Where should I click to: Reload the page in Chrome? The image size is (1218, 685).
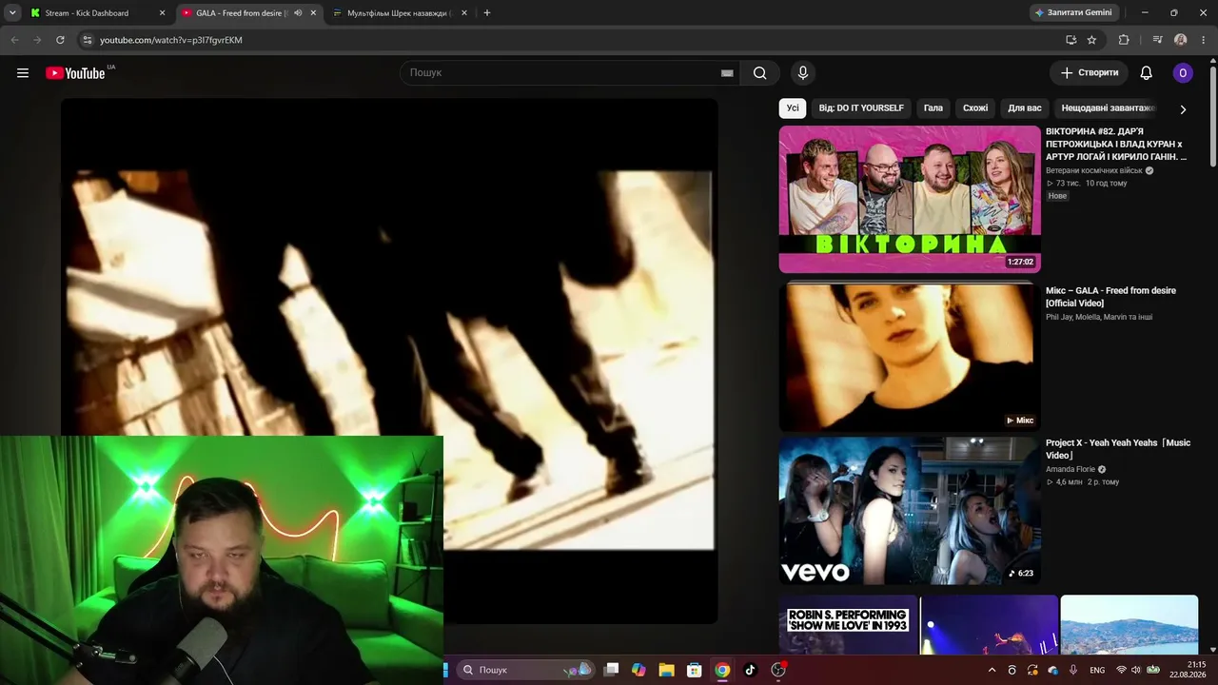click(x=60, y=40)
